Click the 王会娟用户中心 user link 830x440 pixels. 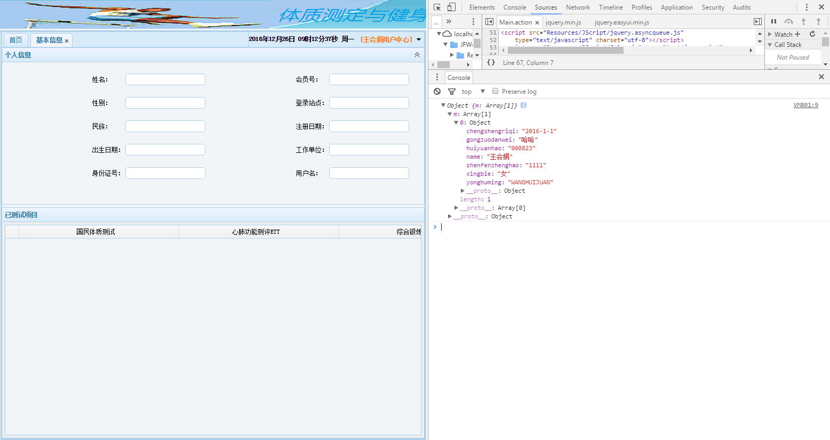[386, 39]
